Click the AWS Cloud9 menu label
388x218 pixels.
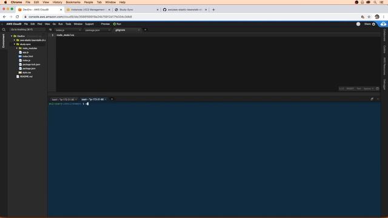click(x=13, y=24)
